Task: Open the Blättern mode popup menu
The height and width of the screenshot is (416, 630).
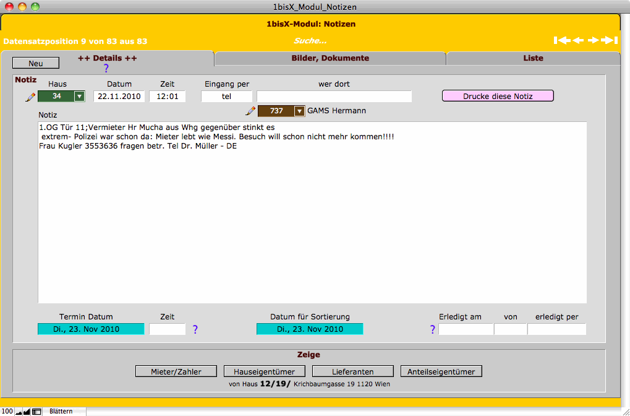Action: coord(62,412)
